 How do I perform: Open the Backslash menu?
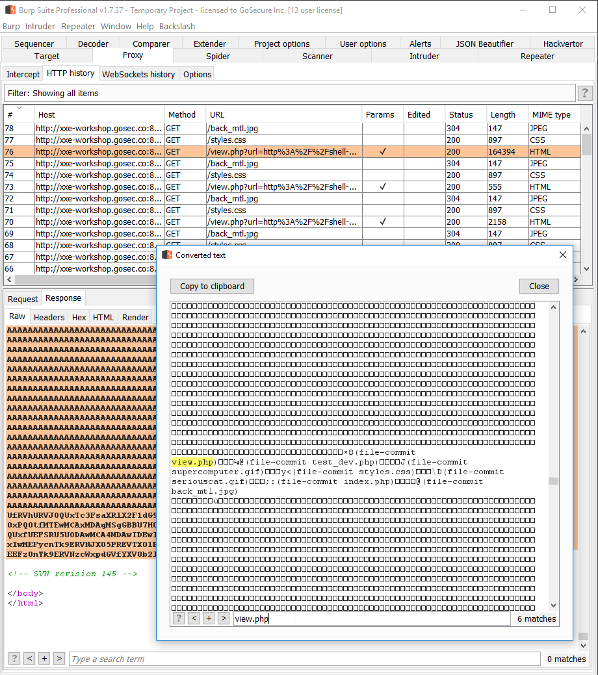177,27
